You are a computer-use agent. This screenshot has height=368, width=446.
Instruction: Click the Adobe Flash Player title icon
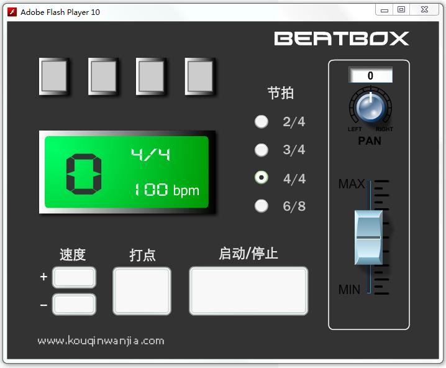click(12, 12)
